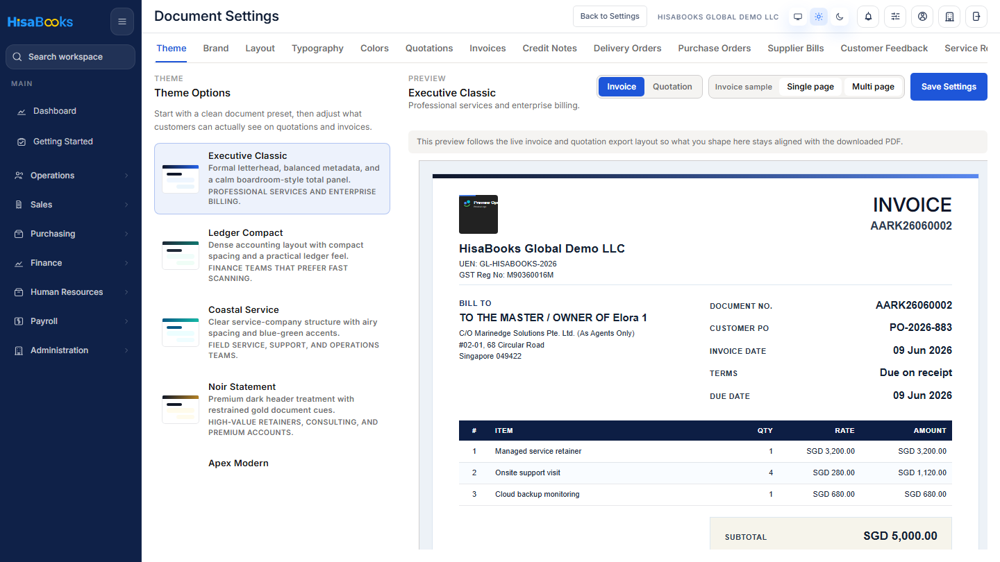
Task: Click the search magnifier icon
Action: [x=18, y=57]
